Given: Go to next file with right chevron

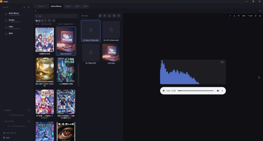Looking at the screenshot, I should (259, 77).
